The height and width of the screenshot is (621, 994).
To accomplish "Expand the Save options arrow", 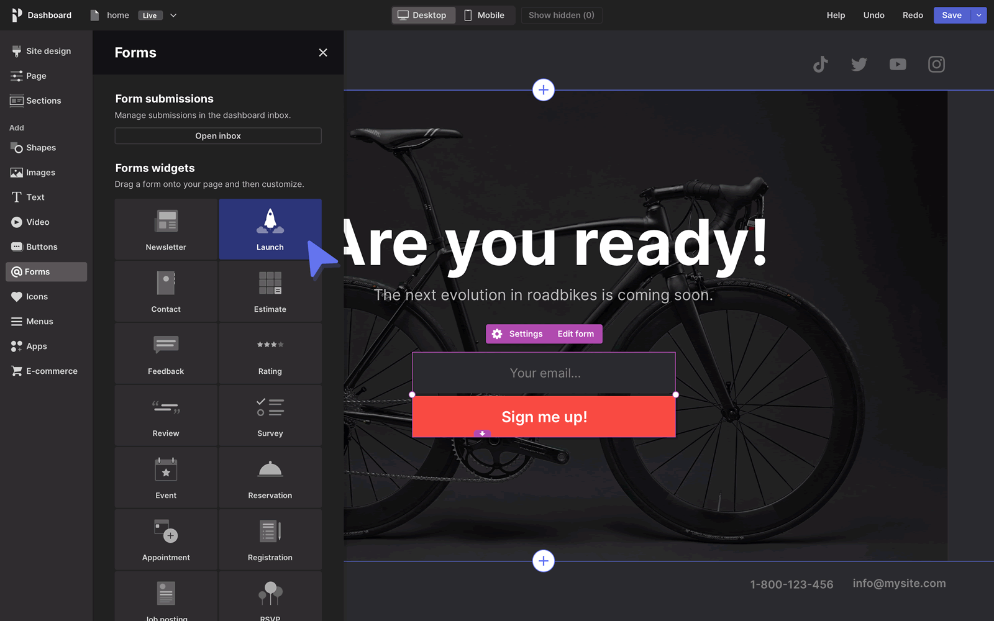I will click(x=978, y=16).
